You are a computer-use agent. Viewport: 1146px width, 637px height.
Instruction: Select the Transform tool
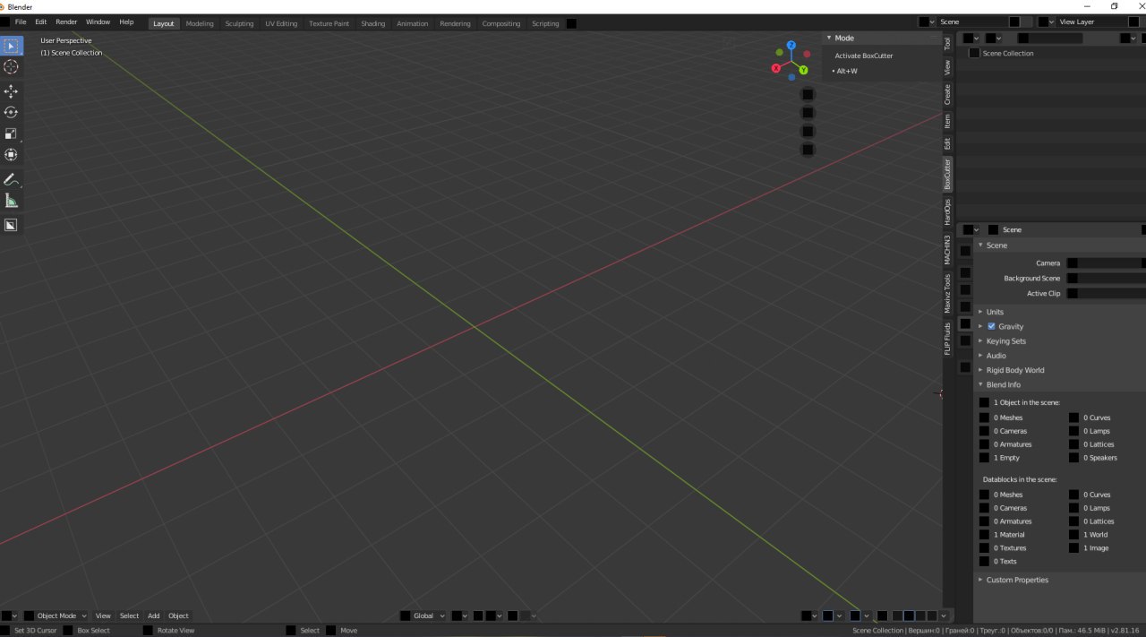(12, 155)
